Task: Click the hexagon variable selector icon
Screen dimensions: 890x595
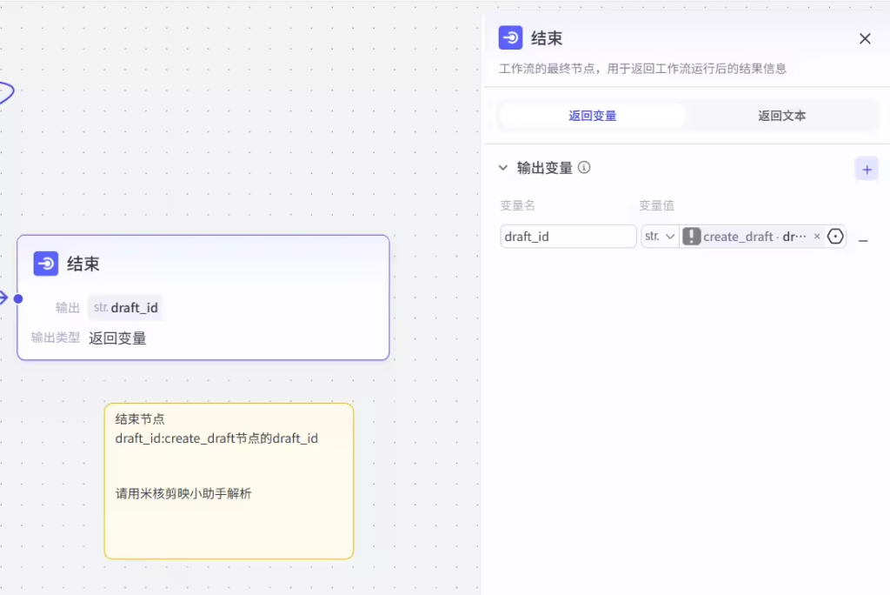Action: 835,237
